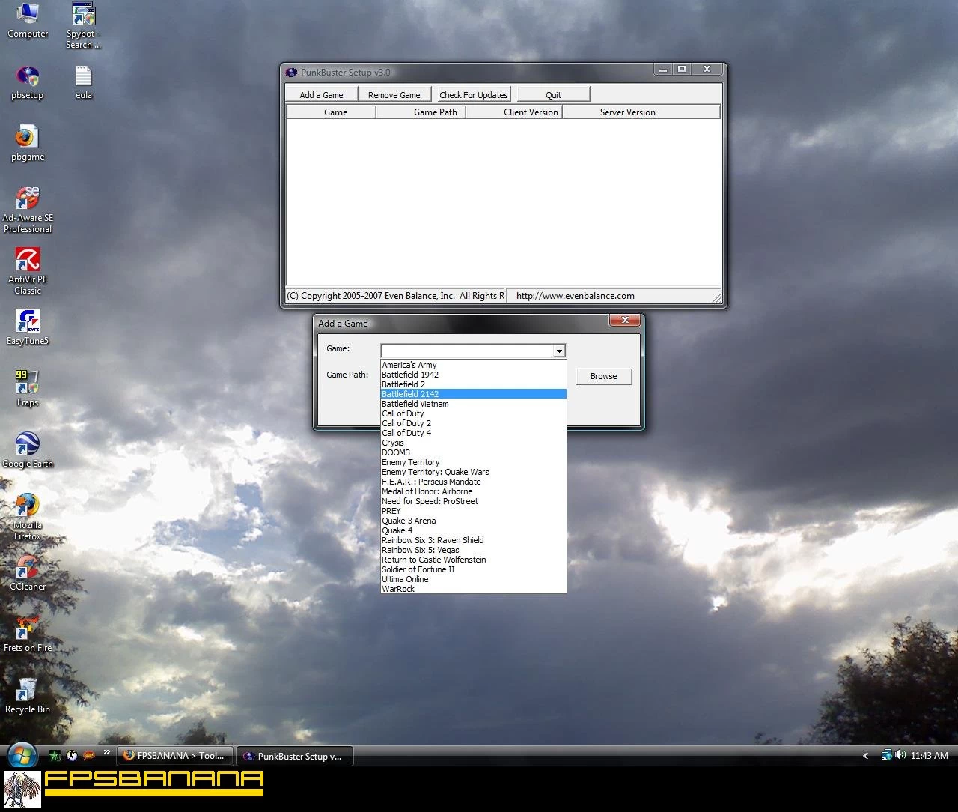
Task: Select Battlefield 2142 from the list
Action: pyautogui.click(x=473, y=394)
